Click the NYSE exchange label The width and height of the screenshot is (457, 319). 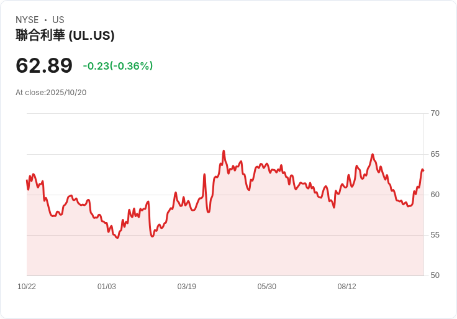pos(27,20)
